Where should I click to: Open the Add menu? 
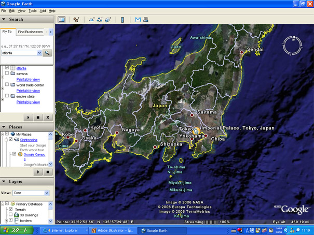43,11
